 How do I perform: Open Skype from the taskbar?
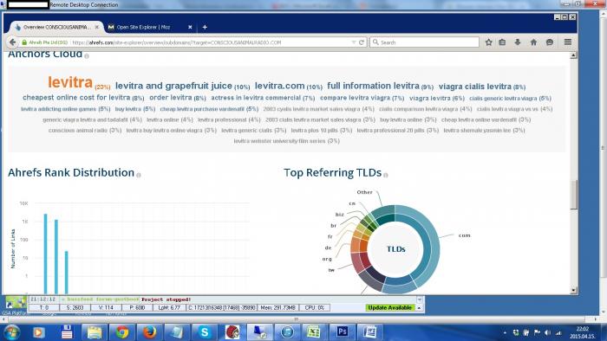(205, 331)
